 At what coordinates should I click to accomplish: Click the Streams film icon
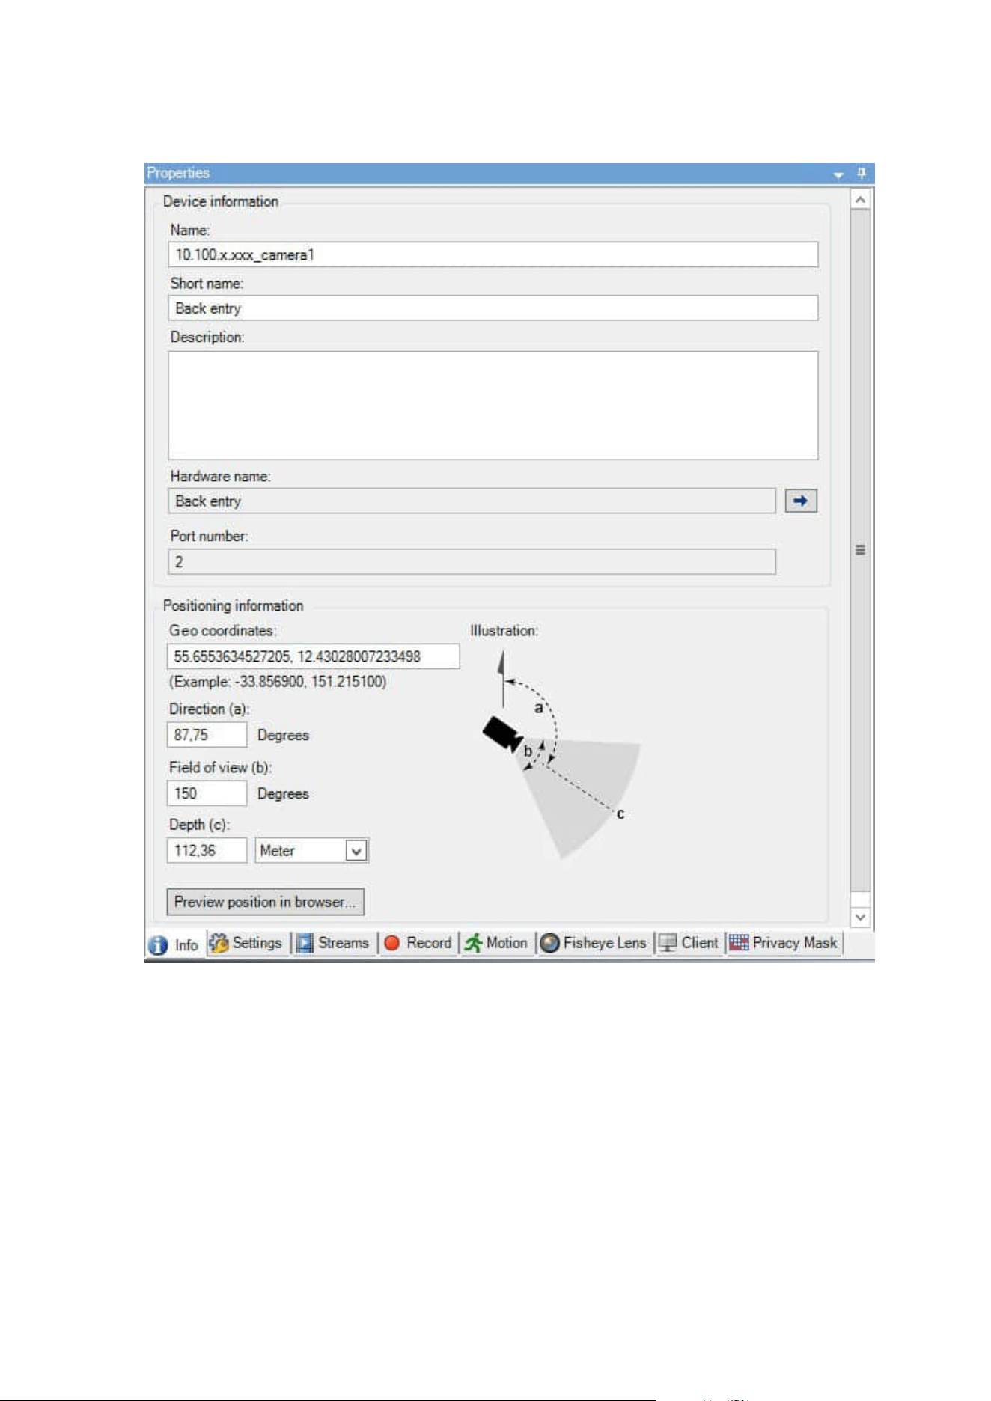pyautogui.click(x=305, y=943)
